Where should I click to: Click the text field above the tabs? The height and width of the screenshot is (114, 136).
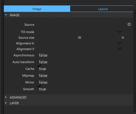pos(82,1)
